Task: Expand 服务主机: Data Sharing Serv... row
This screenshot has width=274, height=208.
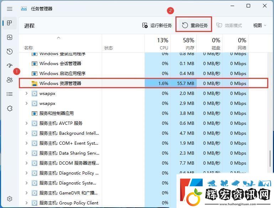Action: [26, 153]
